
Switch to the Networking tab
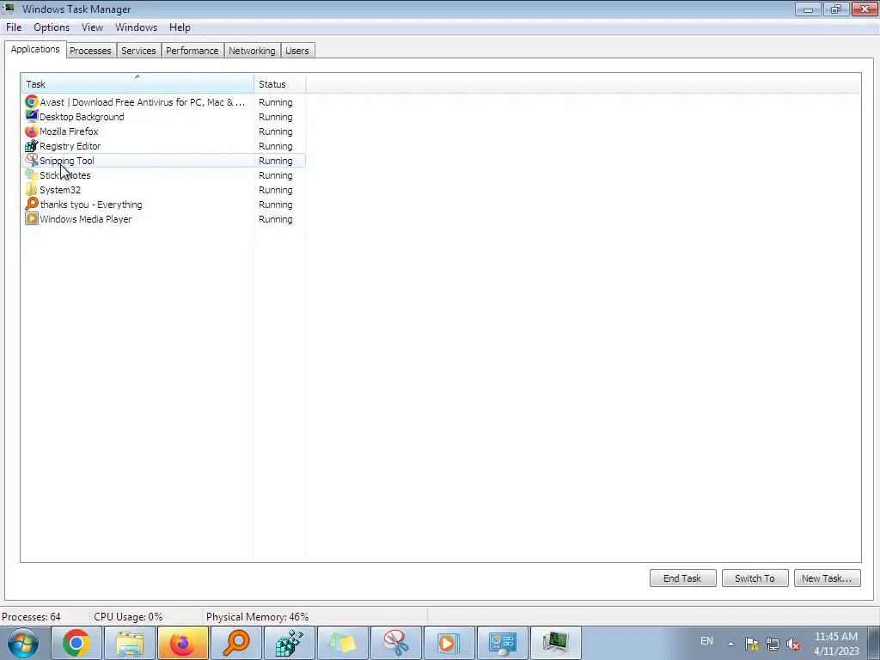[x=252, y=51]
